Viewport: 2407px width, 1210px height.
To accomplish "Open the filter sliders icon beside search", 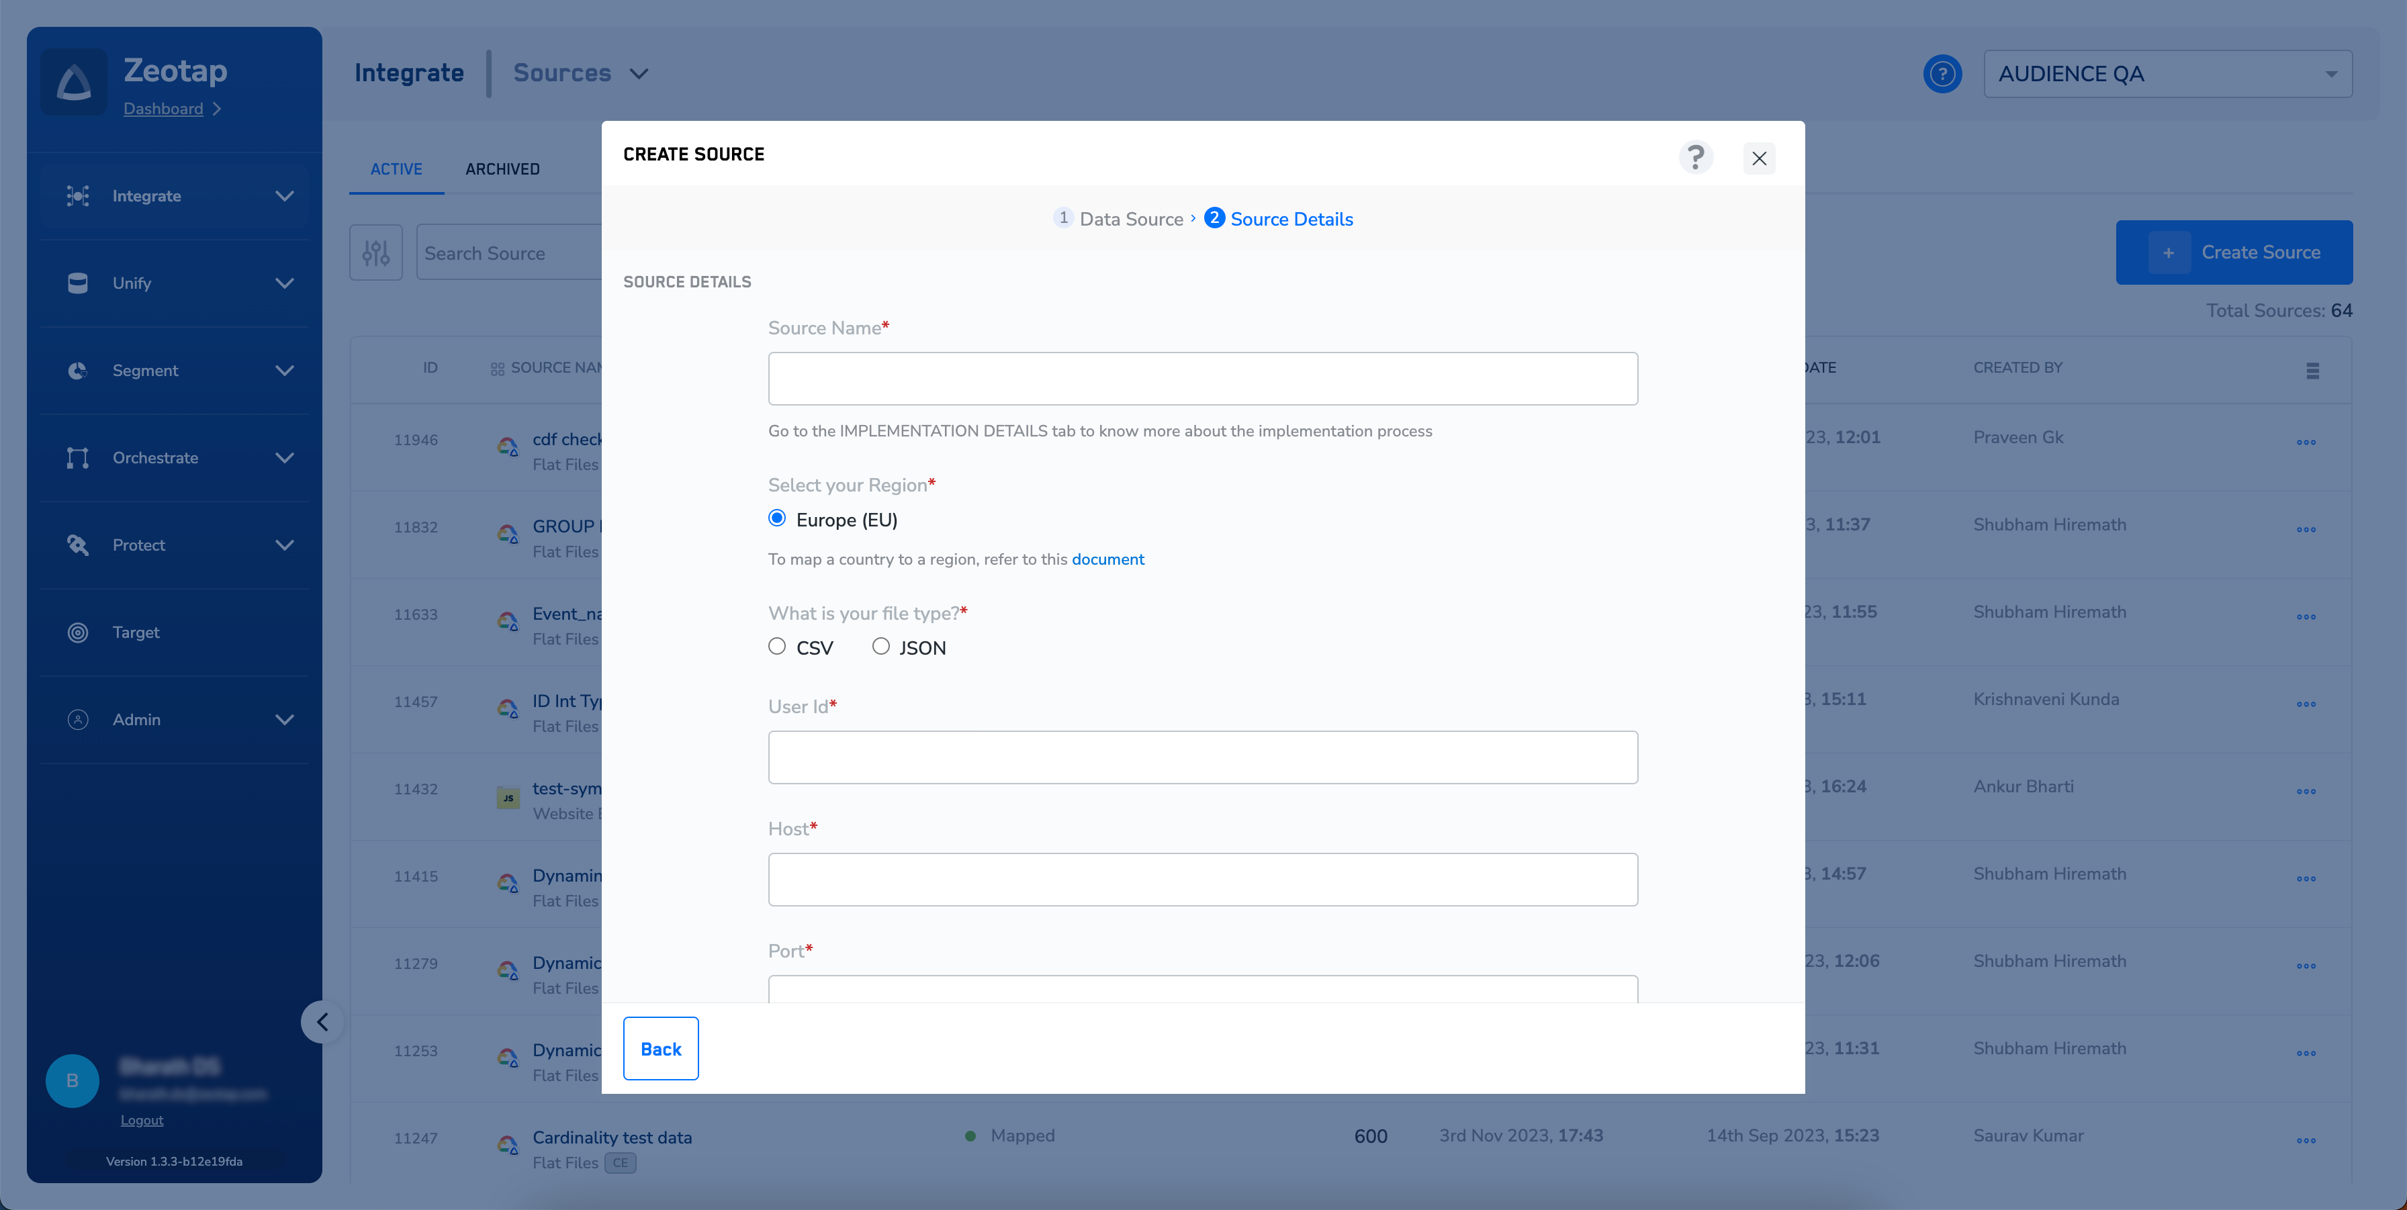I will coord(375,252).
